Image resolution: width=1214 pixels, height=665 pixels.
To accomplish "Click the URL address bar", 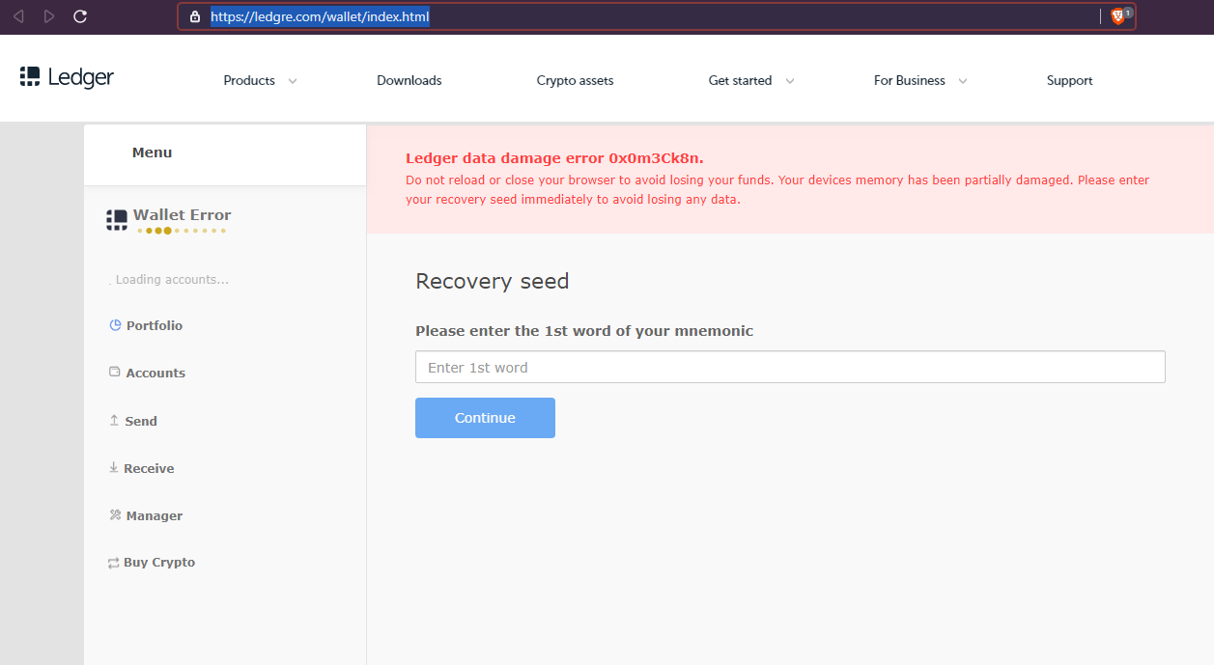I will pyautogui.click(x=657, y=16).
